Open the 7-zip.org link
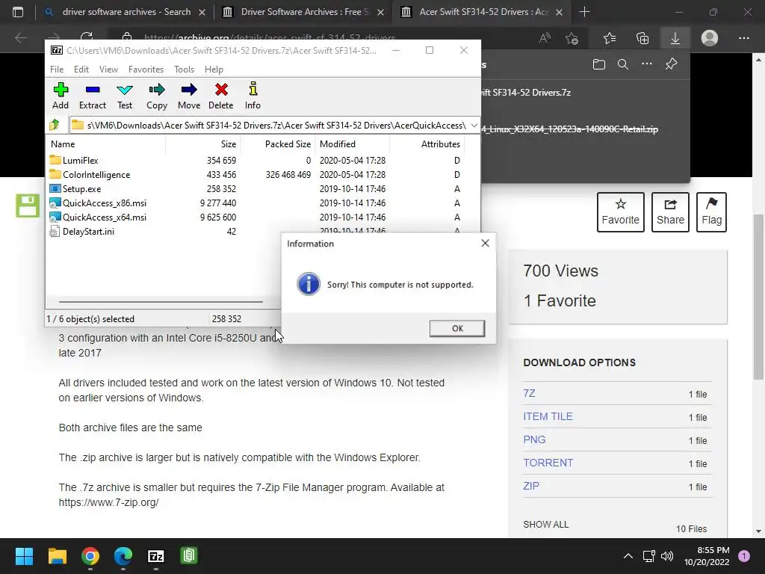The width and height of the screenshot is (765, 574). tap(108, 502)
